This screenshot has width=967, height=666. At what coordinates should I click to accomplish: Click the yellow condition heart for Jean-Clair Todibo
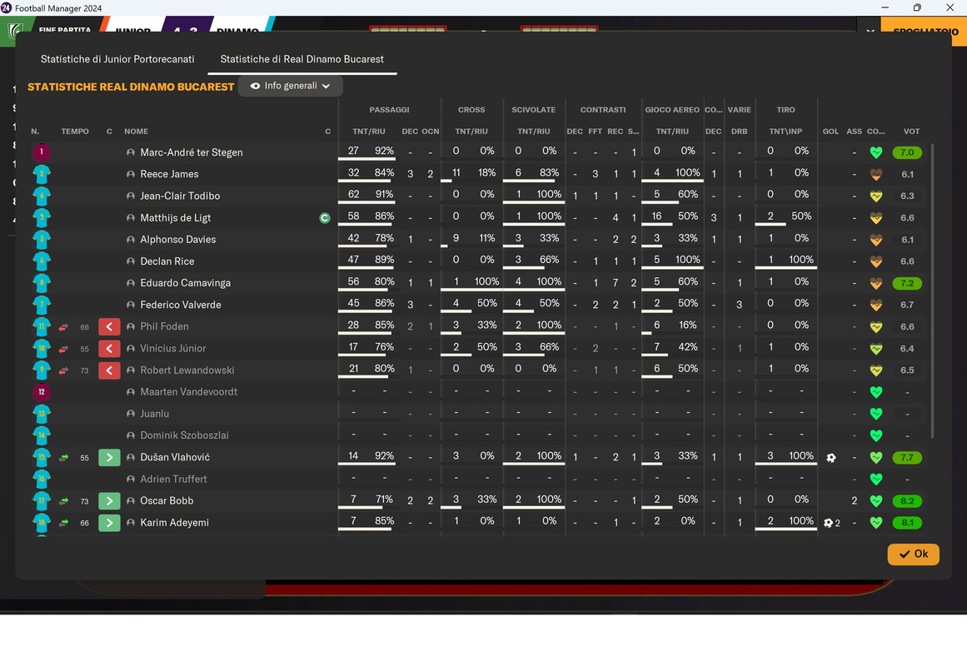875,196
